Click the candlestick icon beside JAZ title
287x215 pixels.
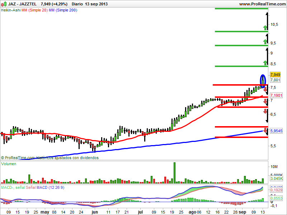point(4,4)
